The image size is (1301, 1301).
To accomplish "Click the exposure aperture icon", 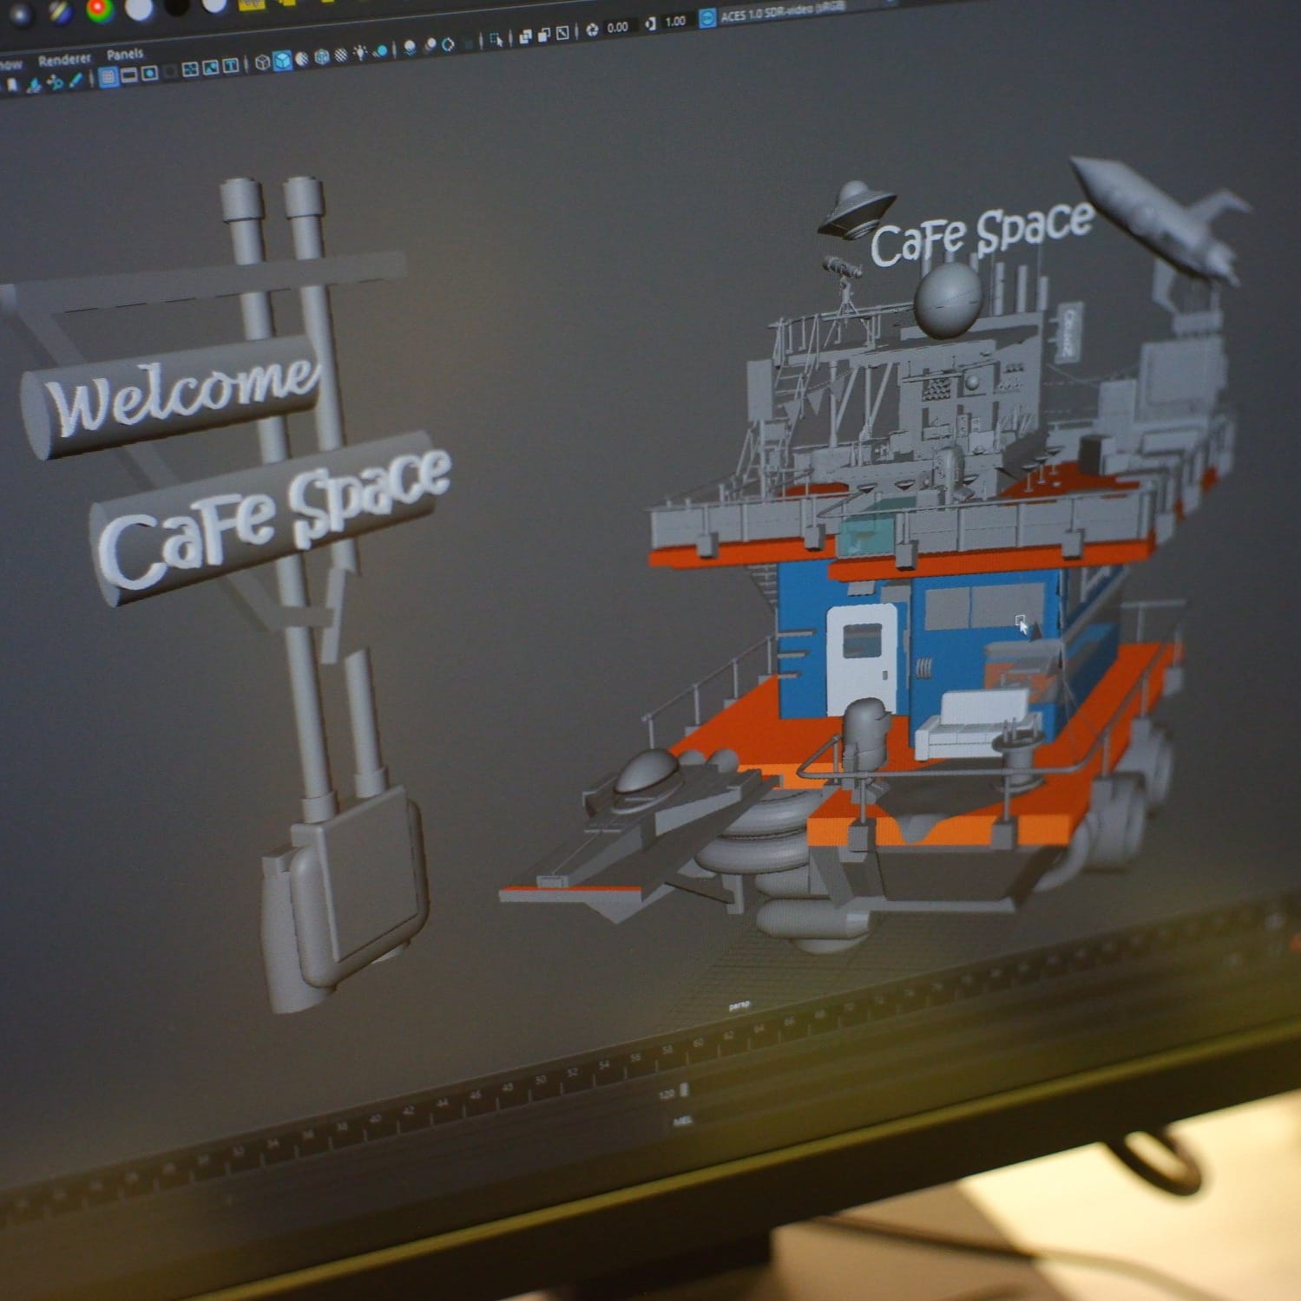I will [593, 29].
